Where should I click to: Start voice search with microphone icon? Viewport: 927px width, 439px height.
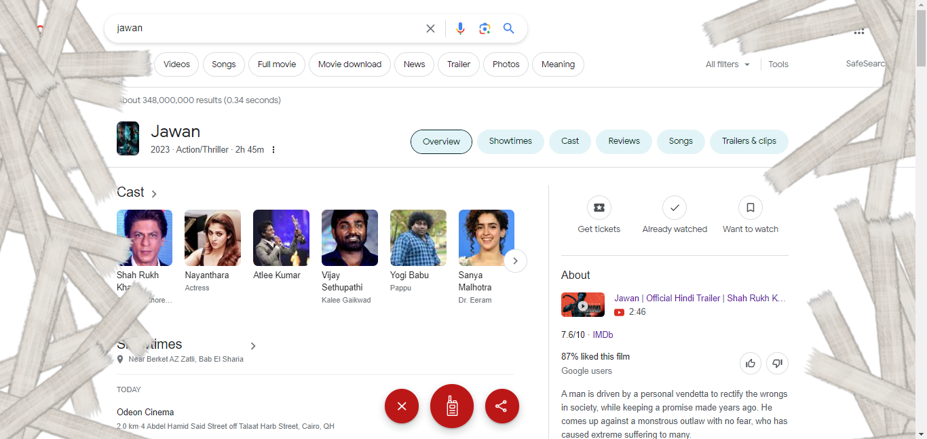pyautogui.click(x=460, y=28)
